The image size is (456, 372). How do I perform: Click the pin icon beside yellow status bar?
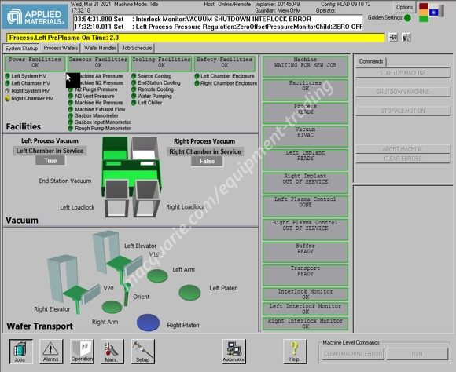click(393, 38)
